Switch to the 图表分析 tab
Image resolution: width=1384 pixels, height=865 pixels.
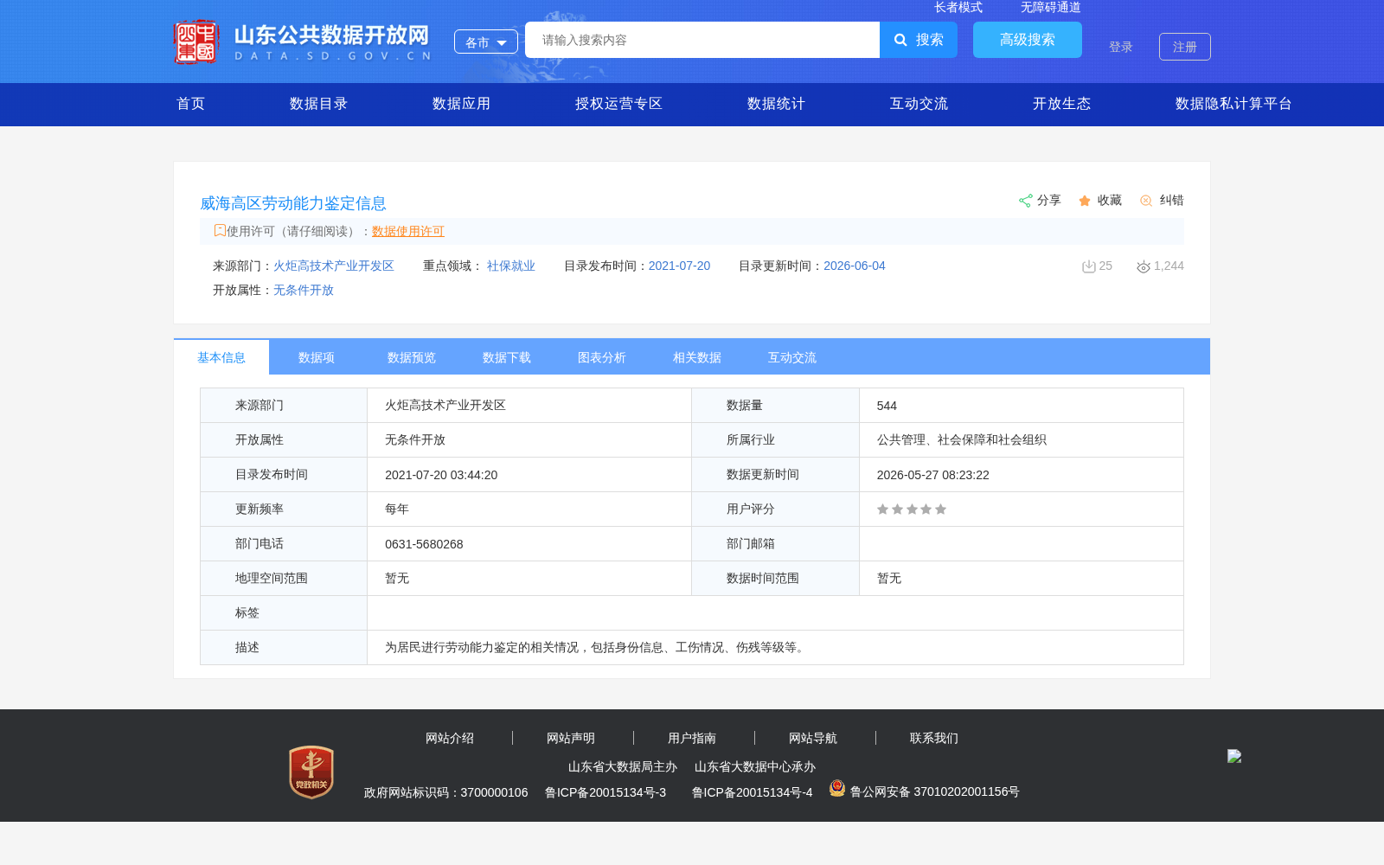tap(602, 357)
